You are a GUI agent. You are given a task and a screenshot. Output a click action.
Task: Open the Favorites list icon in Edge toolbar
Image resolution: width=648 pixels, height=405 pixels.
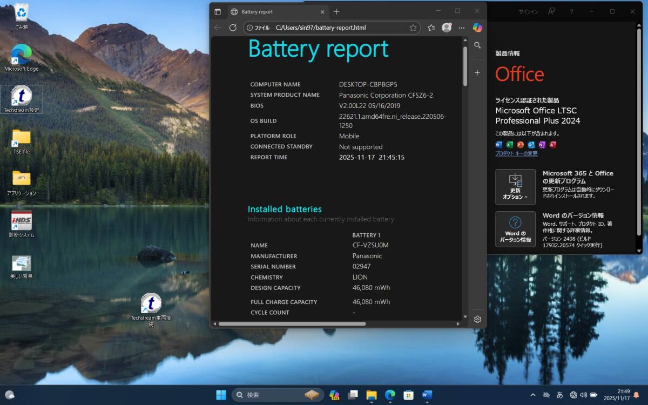(x=431, y=28)
